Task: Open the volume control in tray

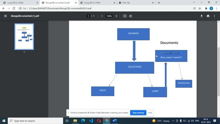Action: tap(192, 121)
